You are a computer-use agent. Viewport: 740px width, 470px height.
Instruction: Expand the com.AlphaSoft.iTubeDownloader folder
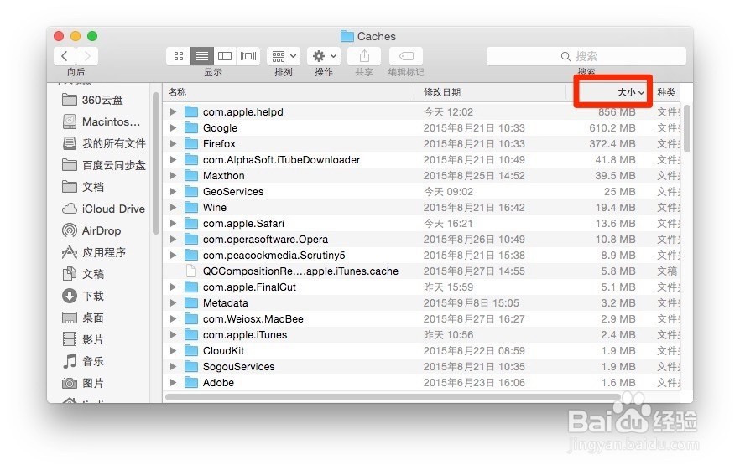[x=173, y=159]
